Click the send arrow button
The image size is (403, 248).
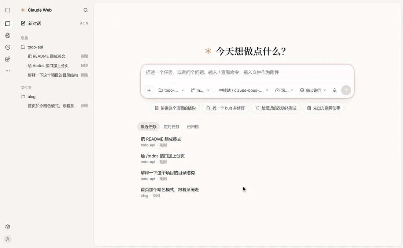click(x=346, y=90)
